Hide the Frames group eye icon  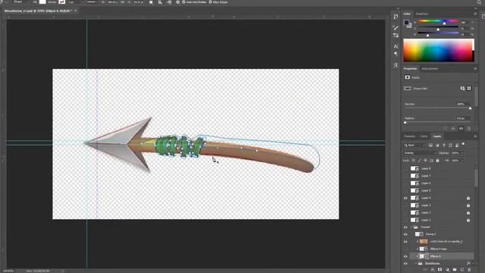click(405, 227)
